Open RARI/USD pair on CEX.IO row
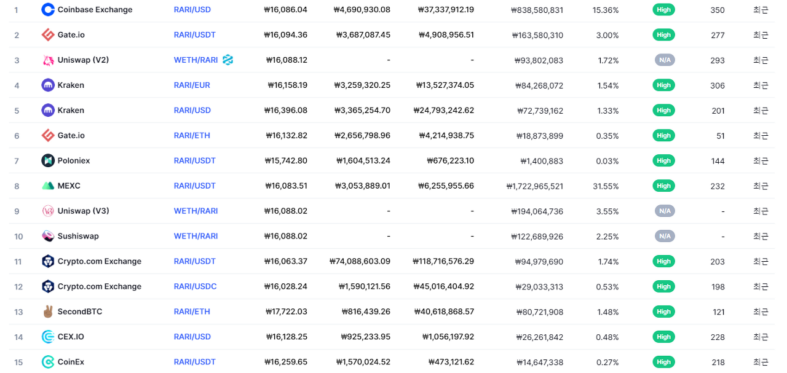The height and width of the screenshot is (373, 787). click(x=192, y=337)
